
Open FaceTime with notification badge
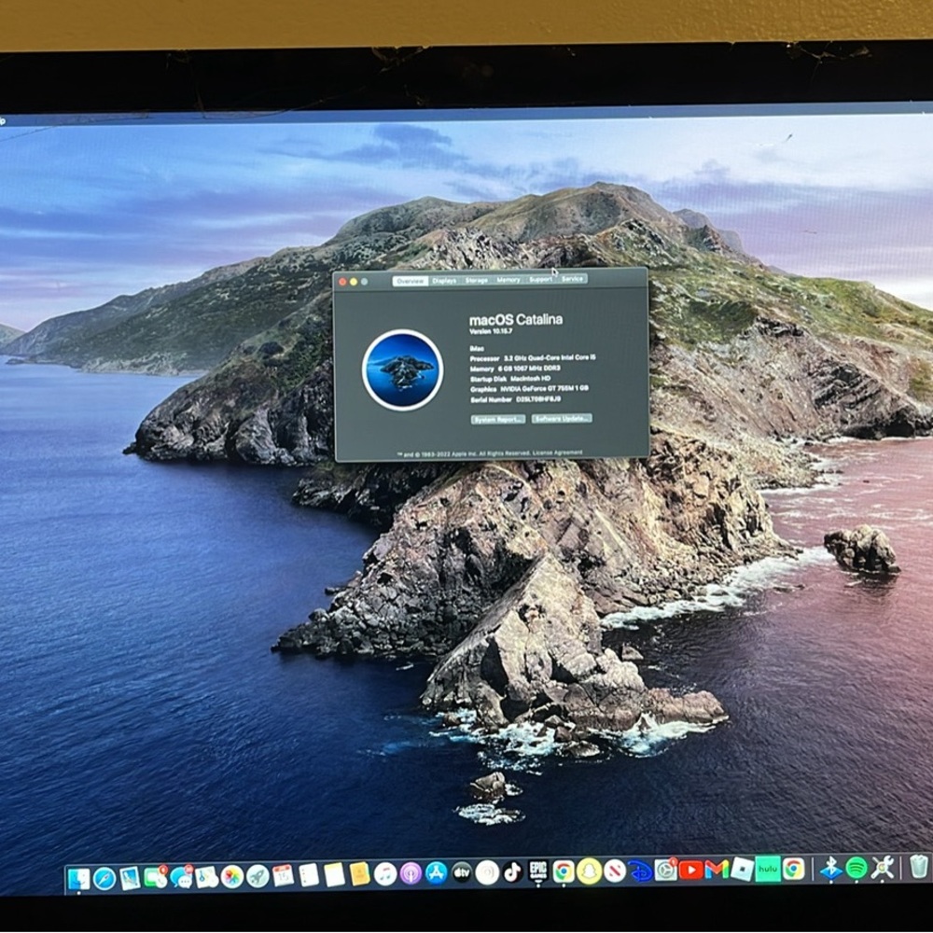click(x=155, y=878)
